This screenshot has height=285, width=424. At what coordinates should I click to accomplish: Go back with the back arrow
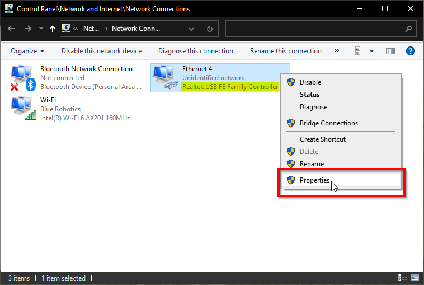click(x=11, y=29)
